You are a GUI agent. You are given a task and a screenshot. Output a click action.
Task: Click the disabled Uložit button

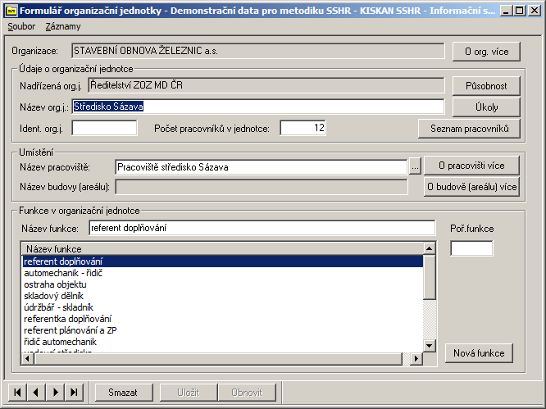pos(189,393)
